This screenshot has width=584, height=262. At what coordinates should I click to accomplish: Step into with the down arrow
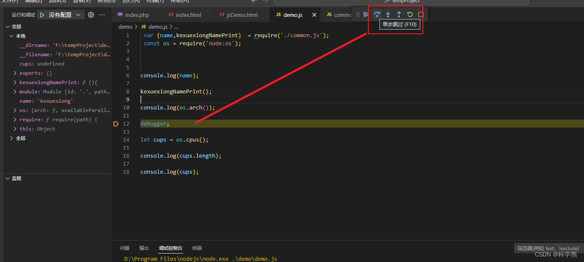click(388, 14)
